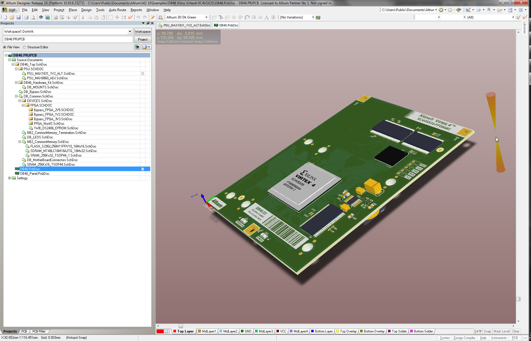Open the Altium 3D Dk Green view dropdown
The width and height of the screenshot is (531, 341).
point(206,17)
